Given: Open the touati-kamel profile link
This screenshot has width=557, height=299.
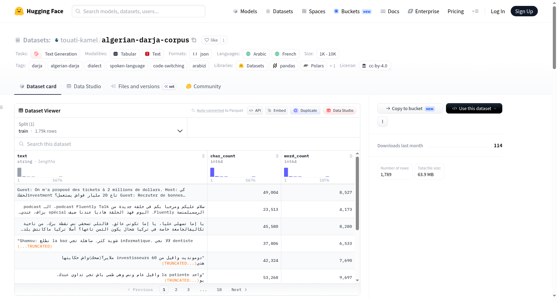Looking at the screenshot, I should pos(79,40).
